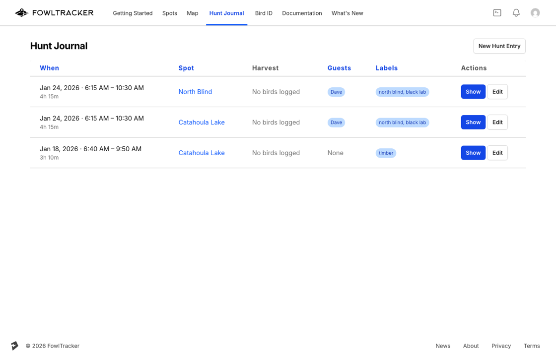This screenshot has height=357, width=556.
Task: Click 'No birds logged' in Jan 18 row
Action: coord(276,153)
